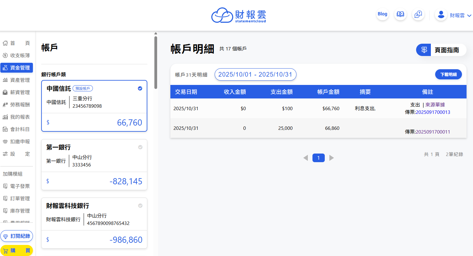Image resolution: width=473 pixels, height=256 pixels.
Task: Click the 頁面指南 signpost icon
Action: 424,50
